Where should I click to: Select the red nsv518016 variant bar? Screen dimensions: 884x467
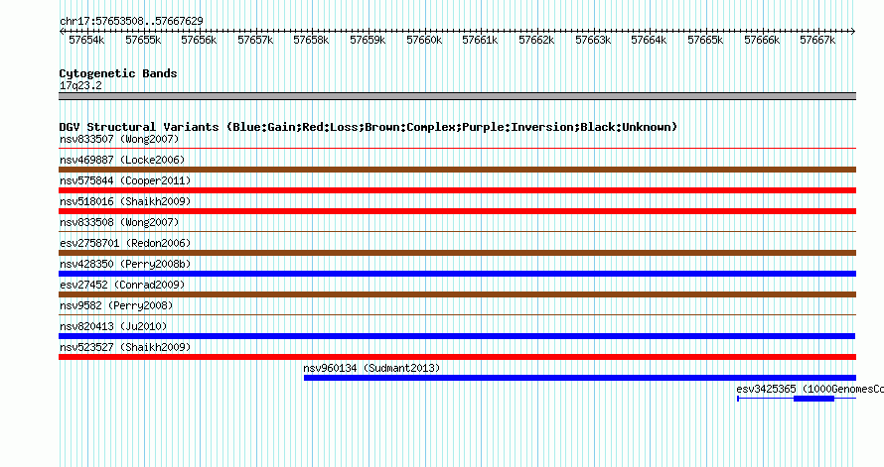pos(457,211)
